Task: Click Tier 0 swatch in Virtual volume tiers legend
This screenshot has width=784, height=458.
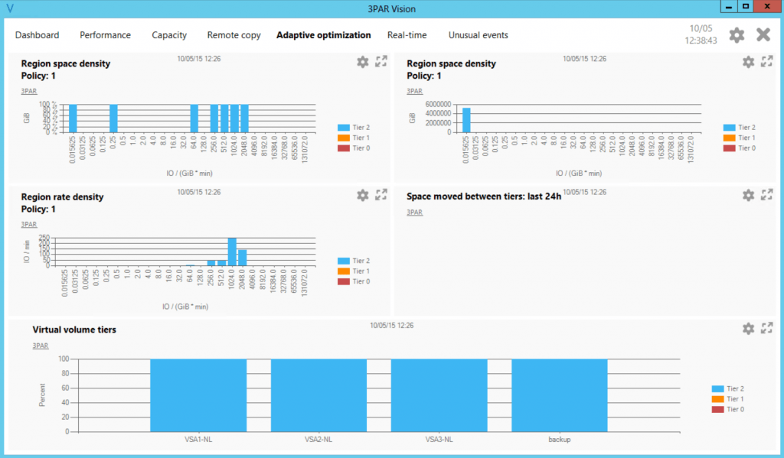Action: [717, 409]
